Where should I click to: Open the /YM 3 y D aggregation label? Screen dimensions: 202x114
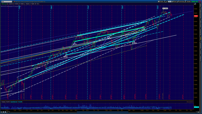coord(4,4)
